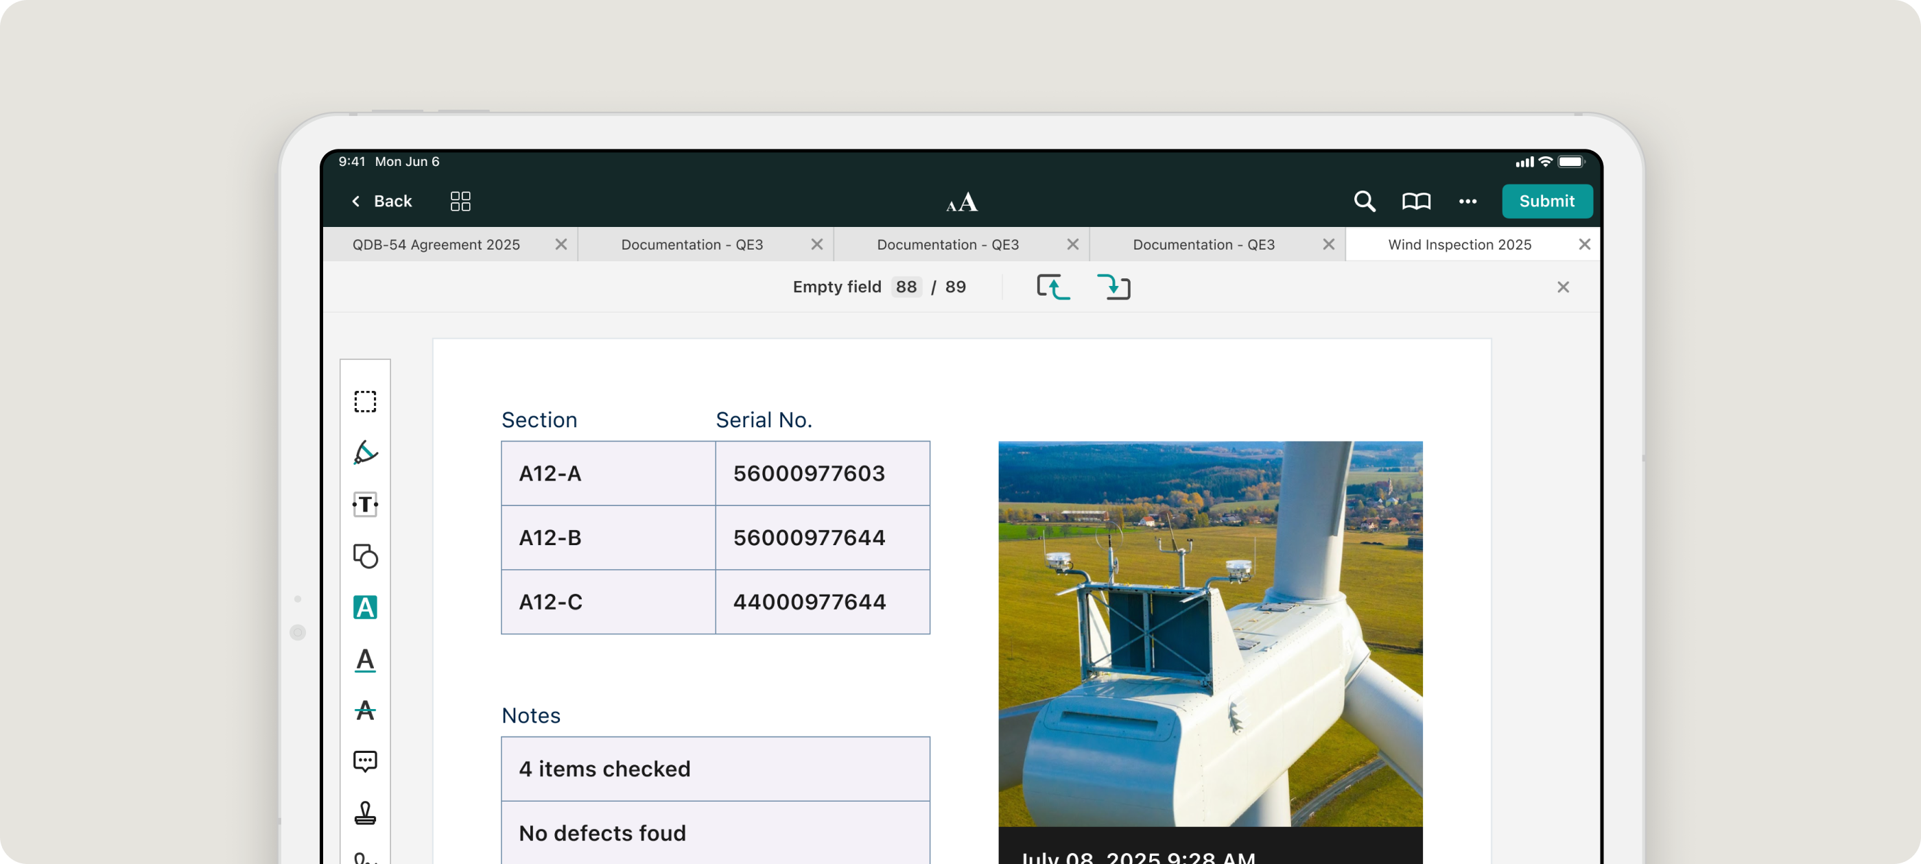1921x864 pixels.
Task: Choose the comment note tool
Action: (365, 761)
